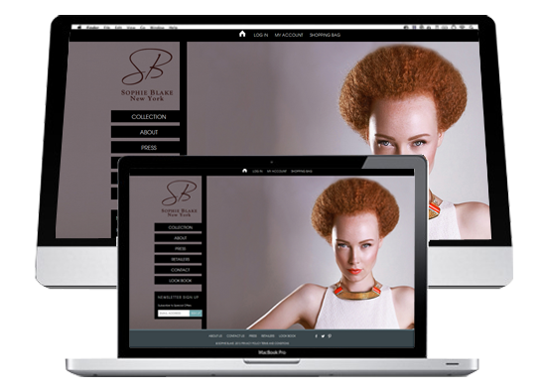The image size is (546, 392).
Task: Click MY ACCOUNT on the MacBook top bar
Action: click(277, 172)
